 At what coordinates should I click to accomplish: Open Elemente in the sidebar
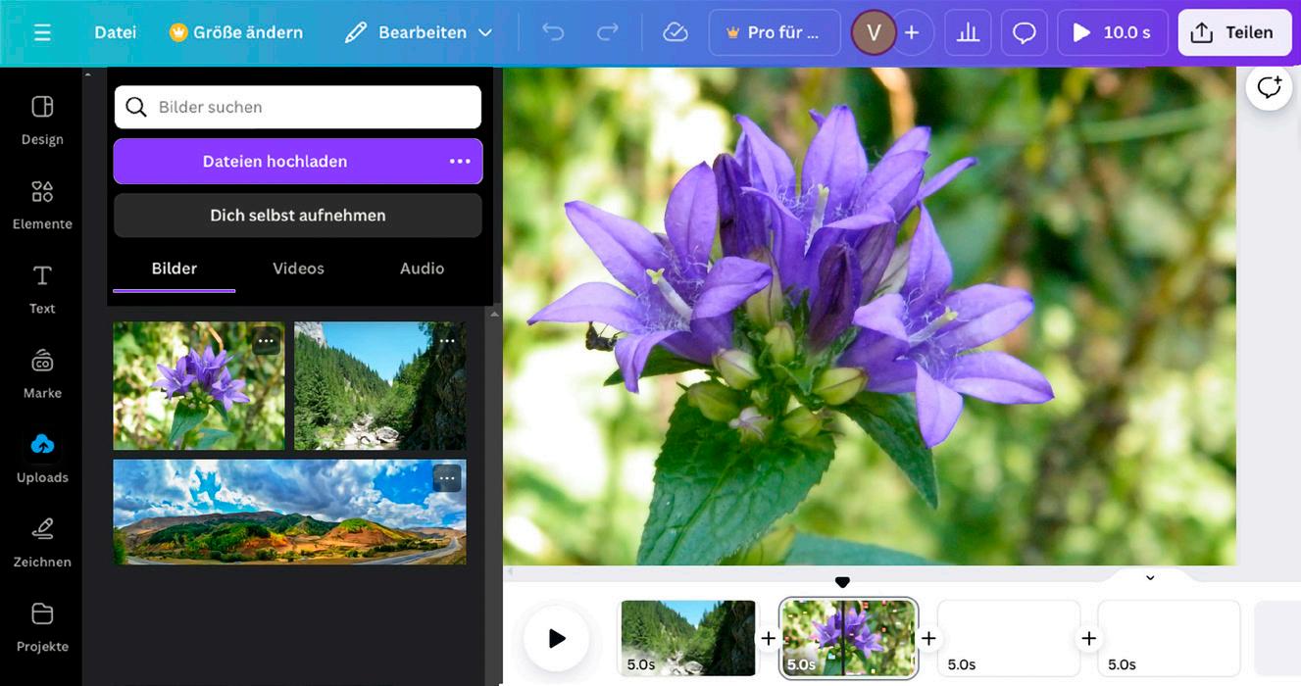(x=42, y=204)
